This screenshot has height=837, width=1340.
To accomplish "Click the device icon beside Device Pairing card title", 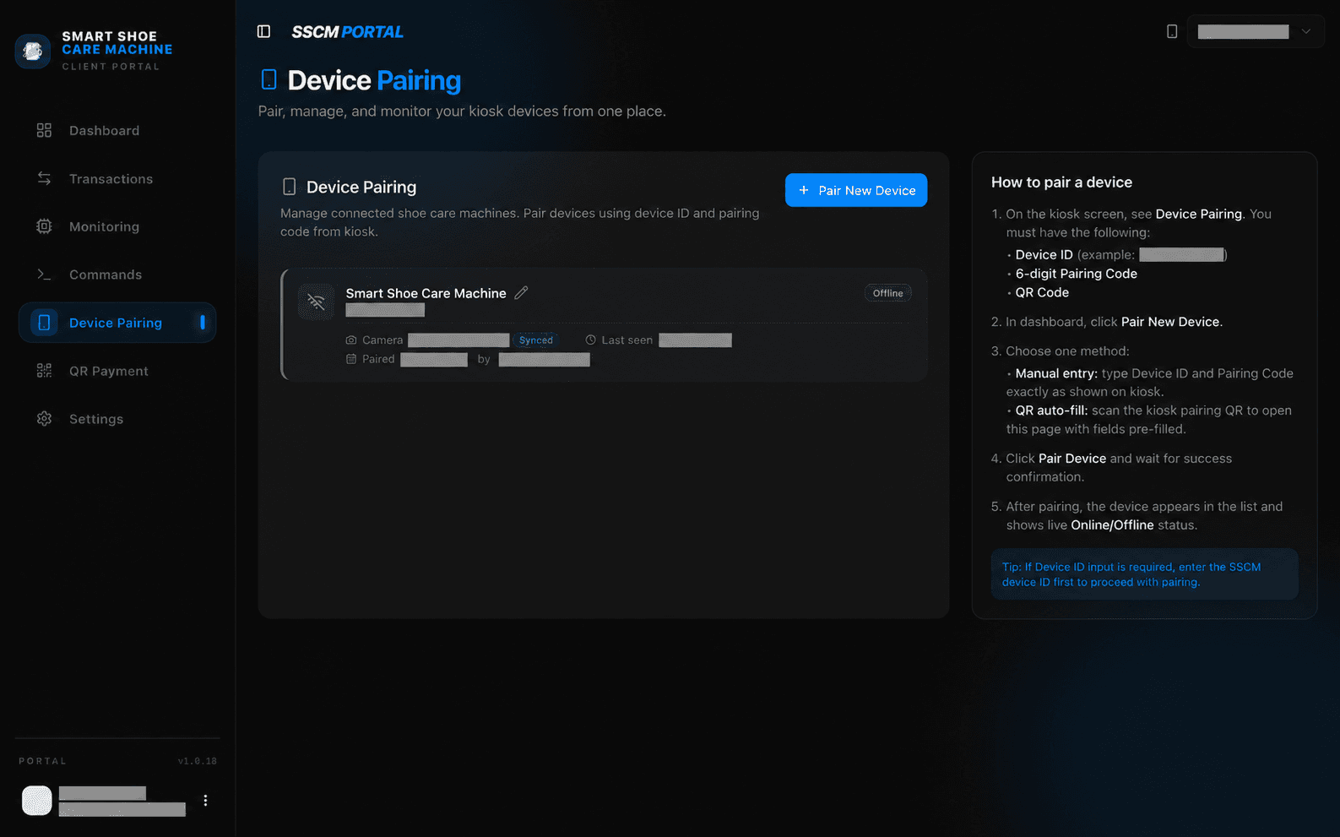I will [289, 187].
